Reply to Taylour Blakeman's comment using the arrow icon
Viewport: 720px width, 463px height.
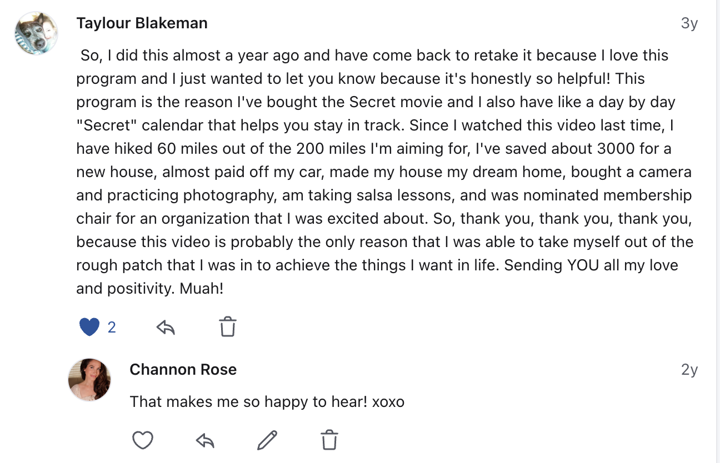[x=166, y=328]
